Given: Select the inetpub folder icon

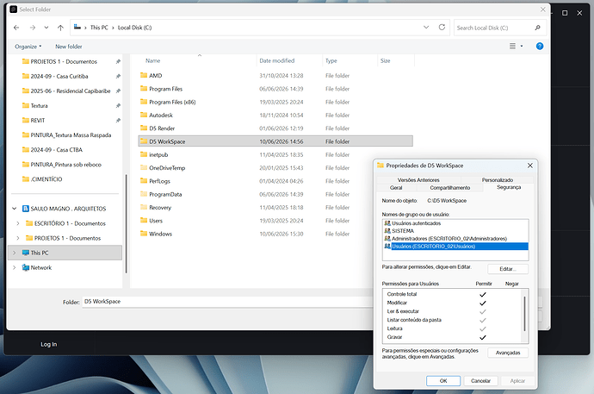Looking at the screenshot, I should (144, 154).
